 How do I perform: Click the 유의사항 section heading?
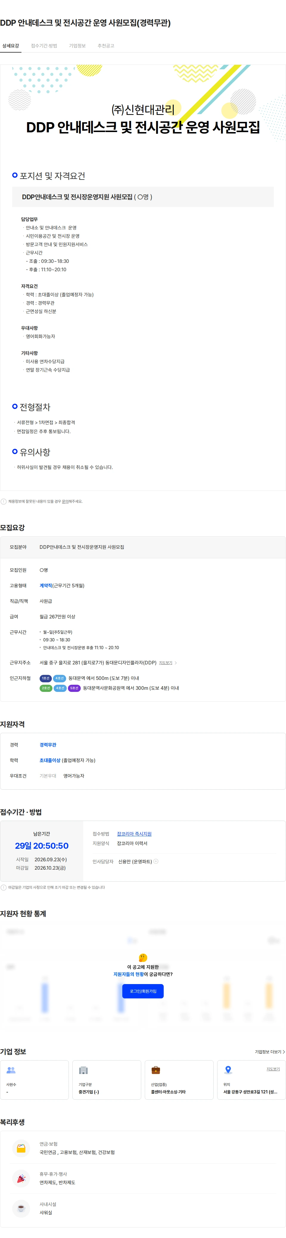(x=35, y=452)
